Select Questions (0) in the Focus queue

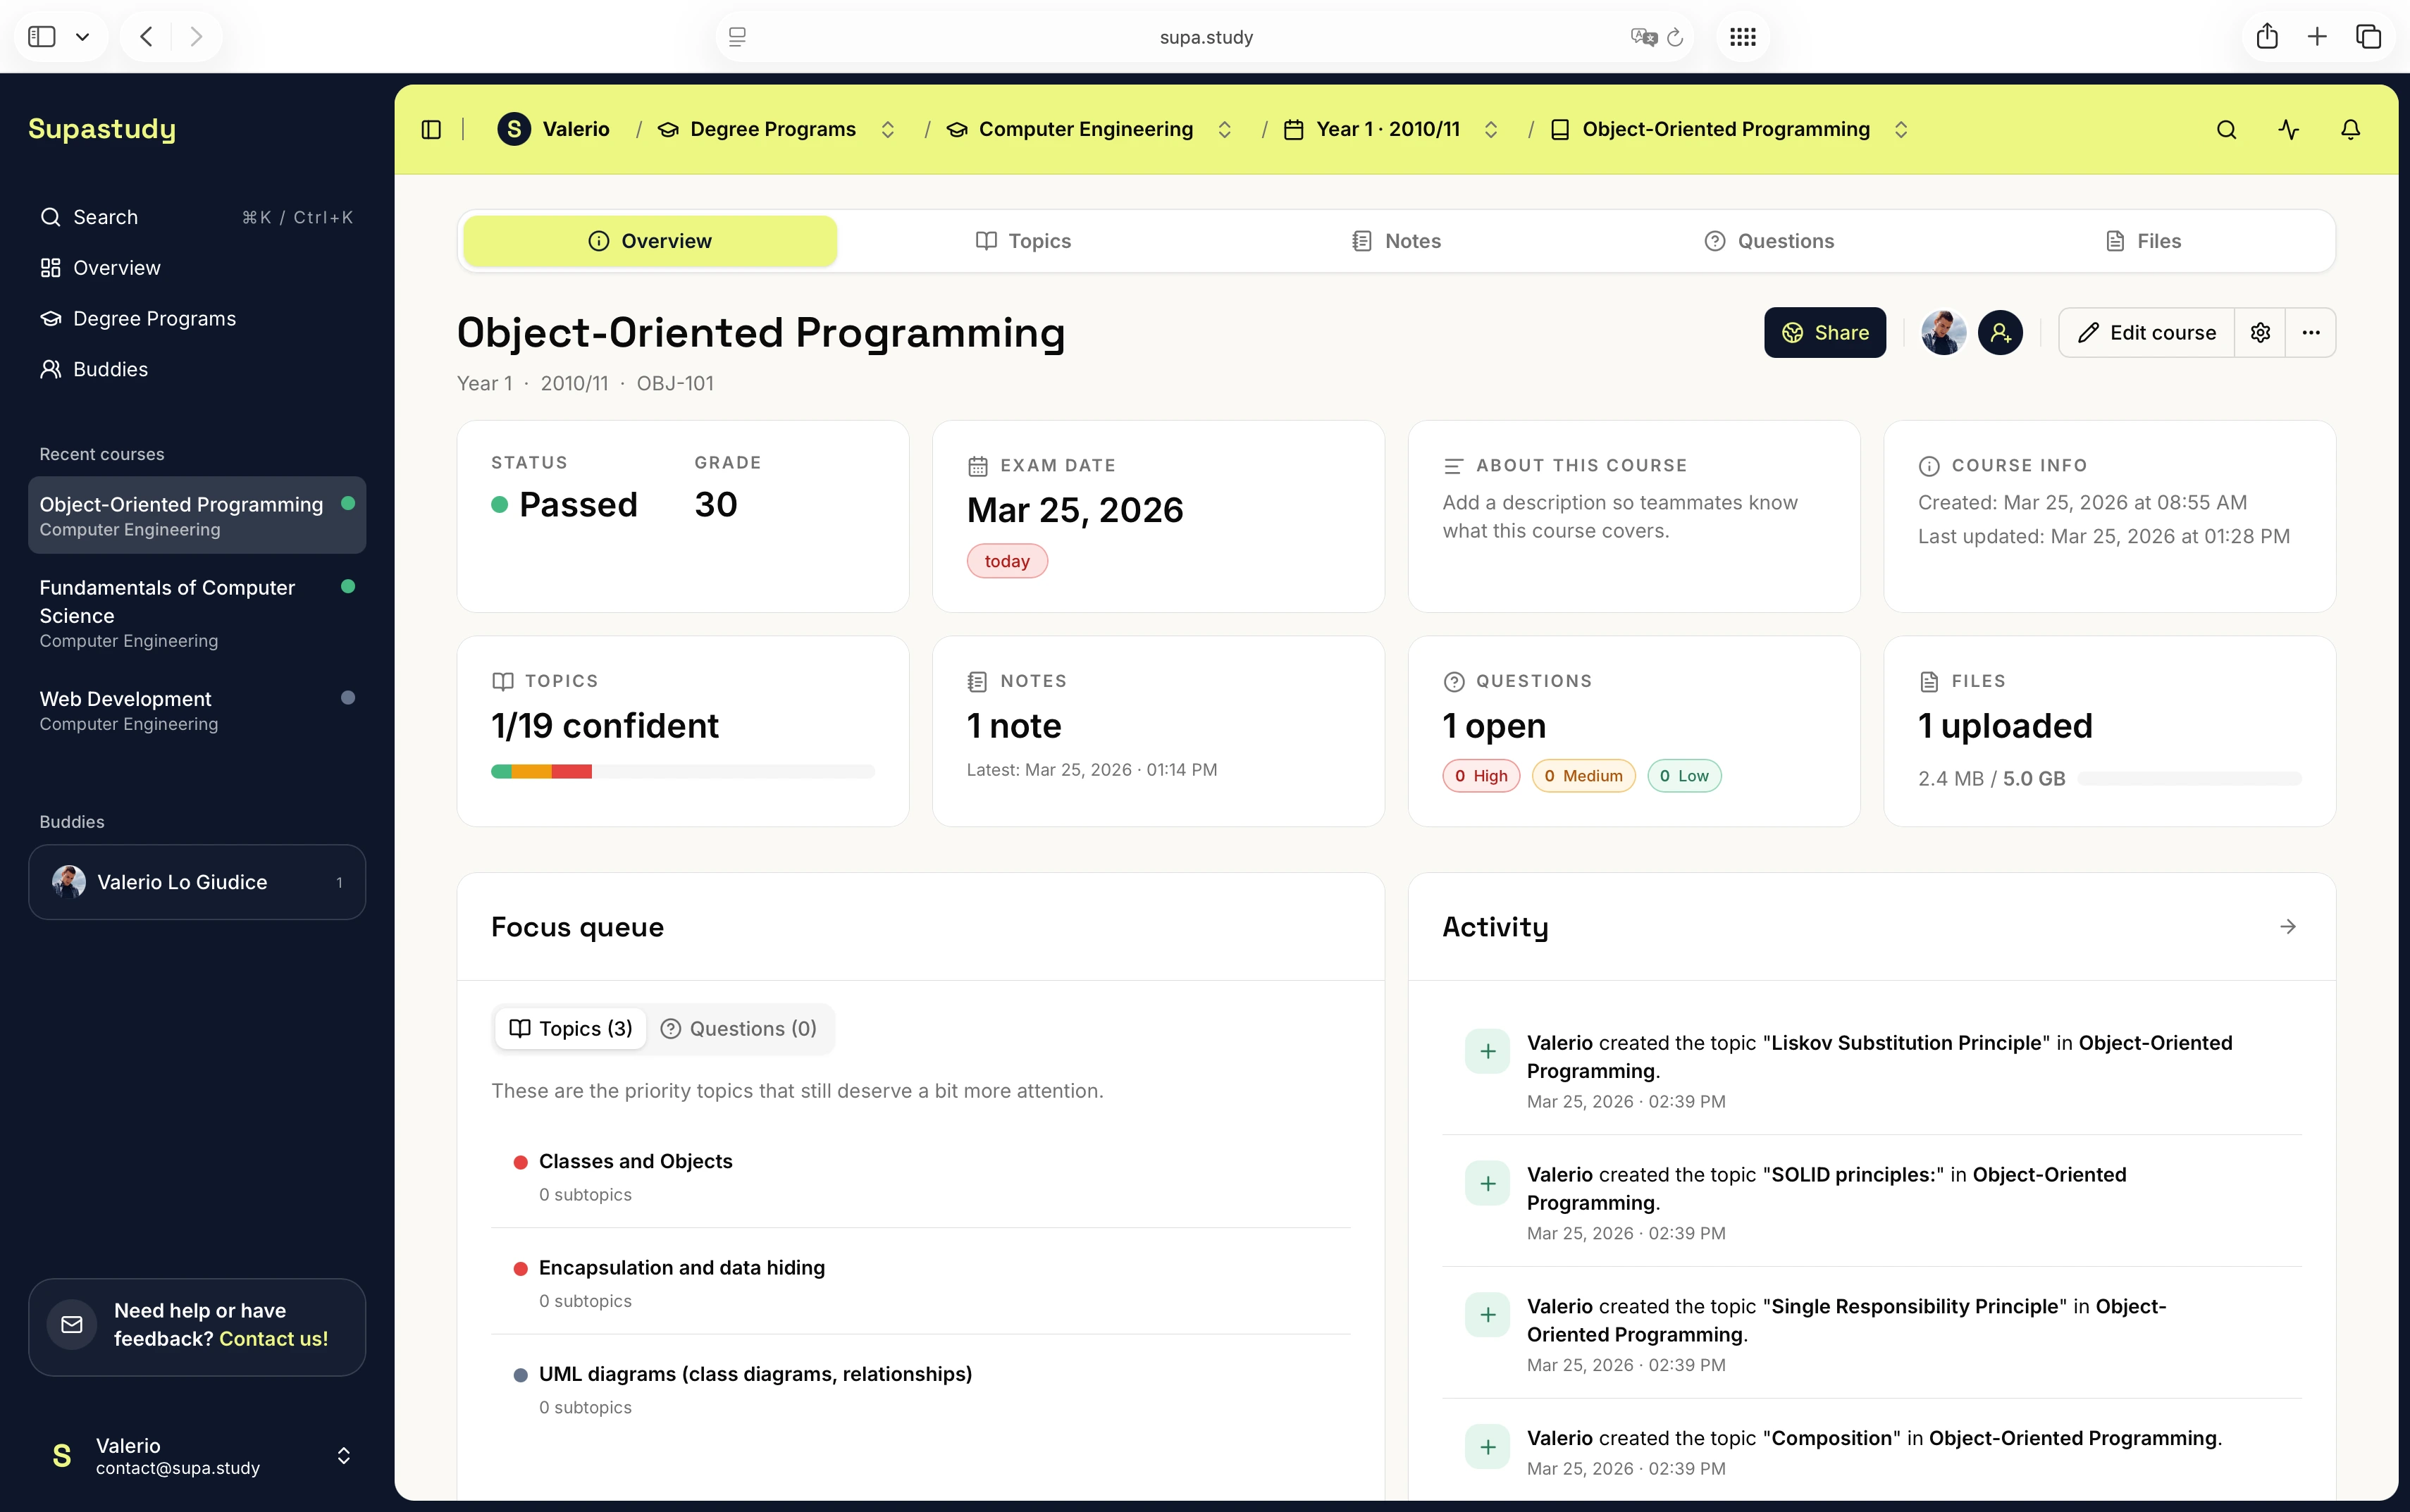pyautogui.click(x=738, y=1028)
